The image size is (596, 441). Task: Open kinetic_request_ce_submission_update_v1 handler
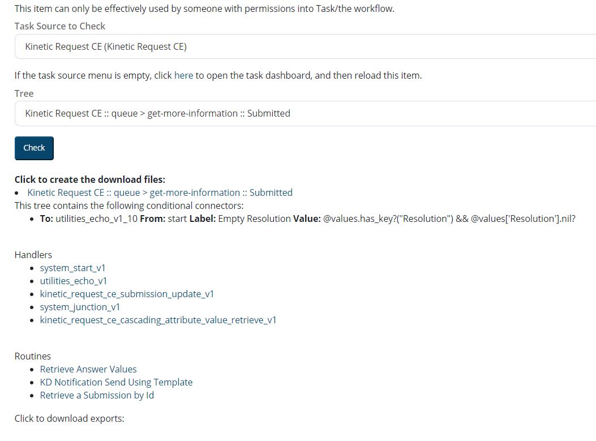point(127,294)
